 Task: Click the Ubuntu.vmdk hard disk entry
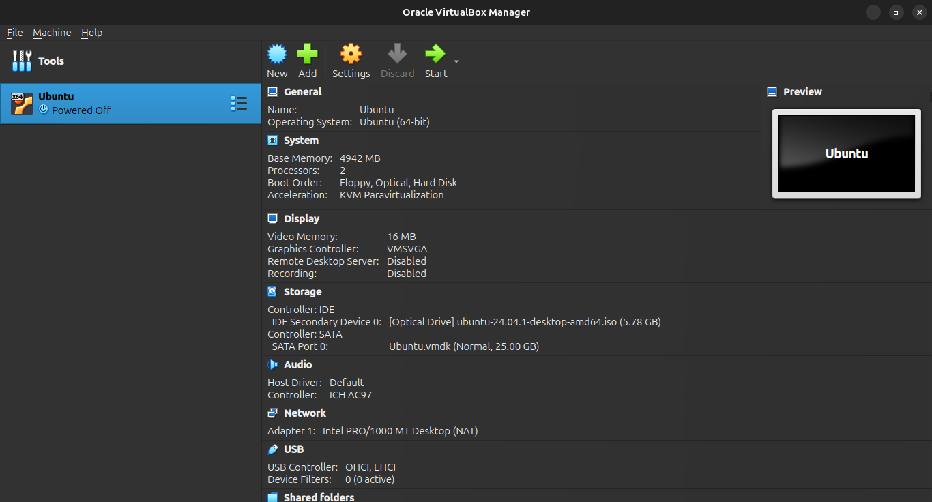[x=464, y=346]
